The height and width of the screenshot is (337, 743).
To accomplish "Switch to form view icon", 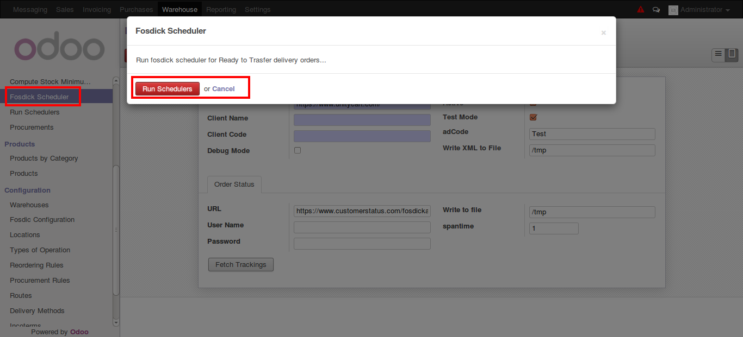I will [x=732, y=54].
